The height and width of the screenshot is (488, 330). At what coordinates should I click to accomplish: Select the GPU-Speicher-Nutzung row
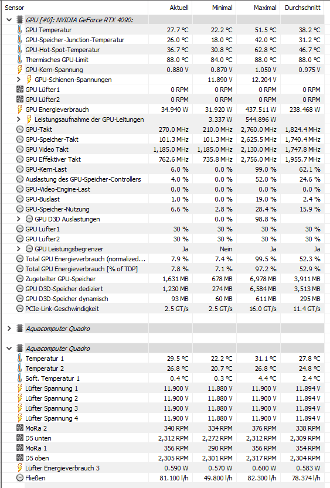pos(163,209)
